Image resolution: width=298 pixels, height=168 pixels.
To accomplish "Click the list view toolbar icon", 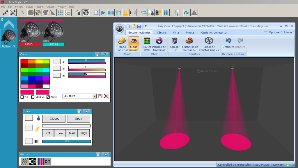I will [x=68, y=13].
